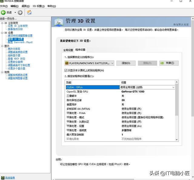The image size is (194, 180).
Task: Open the Home icon in toolbar
Action: [x=29, y=12]
